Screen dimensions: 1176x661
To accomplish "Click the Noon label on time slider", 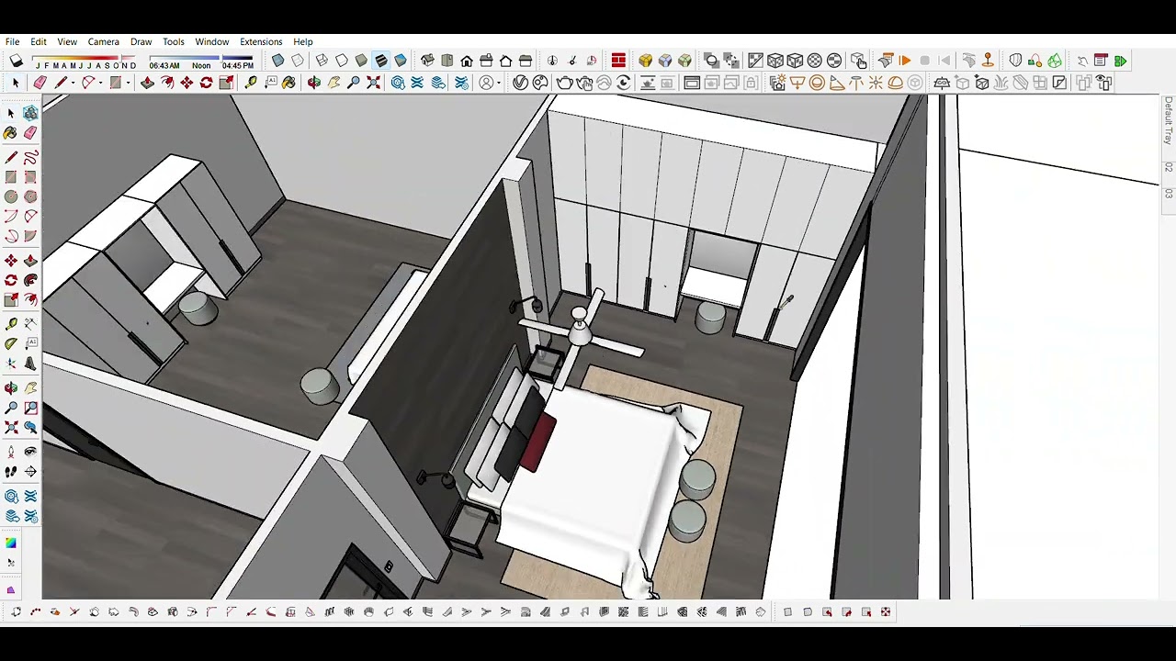I will [x=201, y=66].
